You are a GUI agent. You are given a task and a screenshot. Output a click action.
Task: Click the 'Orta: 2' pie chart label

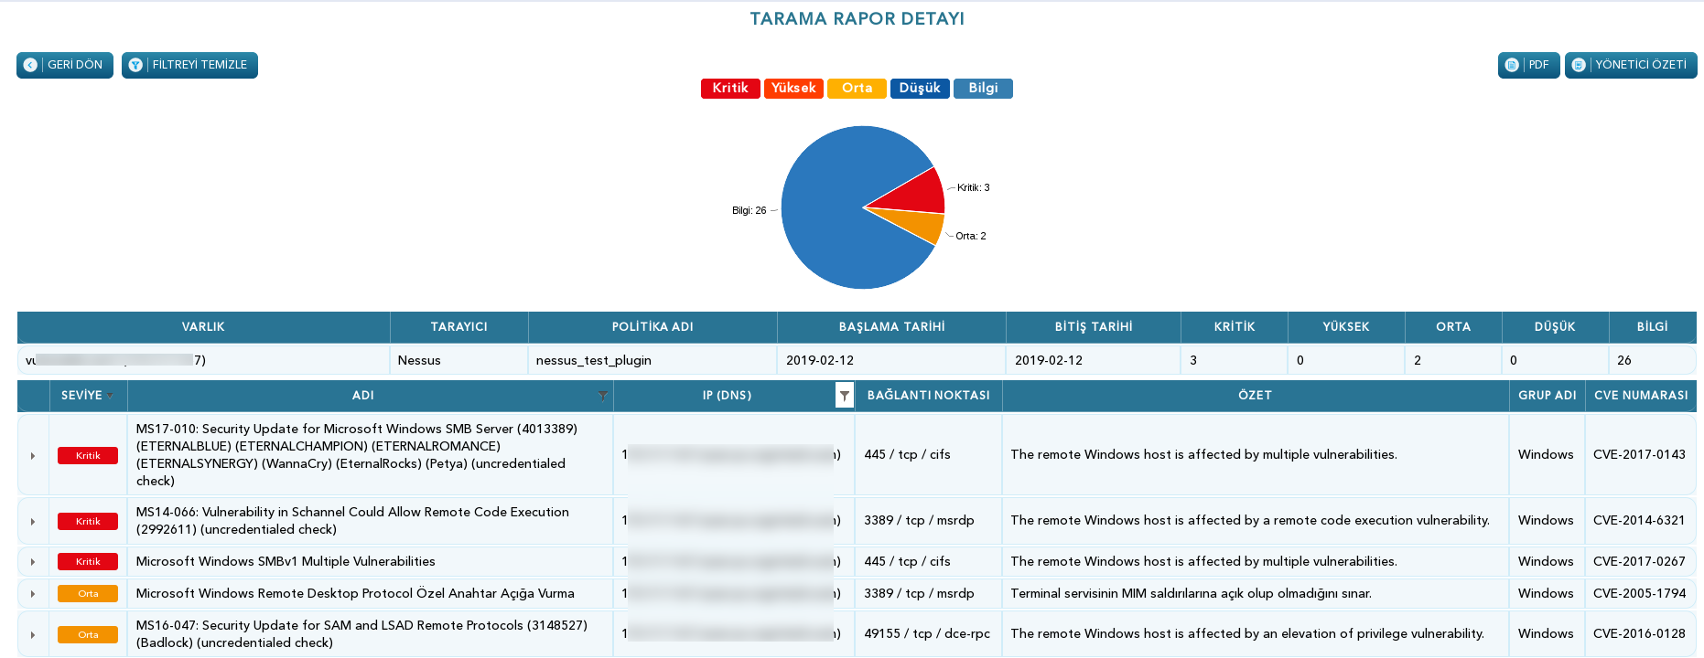pyautogui.click(x=971, y=236)
